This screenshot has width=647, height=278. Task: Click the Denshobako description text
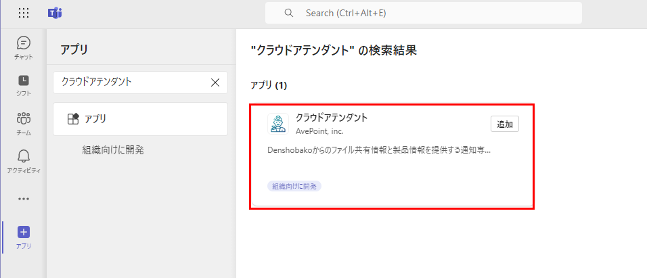tap(379, 151)
